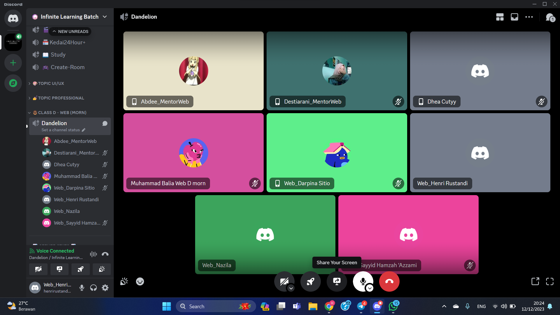The image size is (560, 315).
Task: Open Telegram from the taskbar
Action: [x=361, y=306]
